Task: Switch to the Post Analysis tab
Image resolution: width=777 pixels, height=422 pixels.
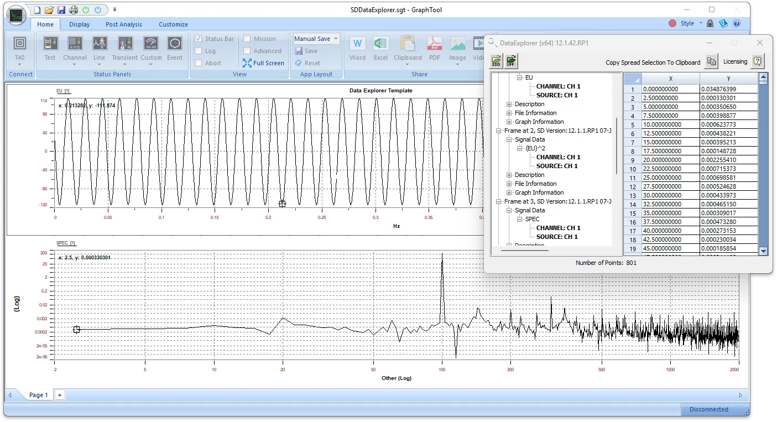Action: pyautogui.click(x=123, y=24)
